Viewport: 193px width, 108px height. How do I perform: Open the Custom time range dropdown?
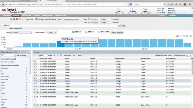coord(72,19)
